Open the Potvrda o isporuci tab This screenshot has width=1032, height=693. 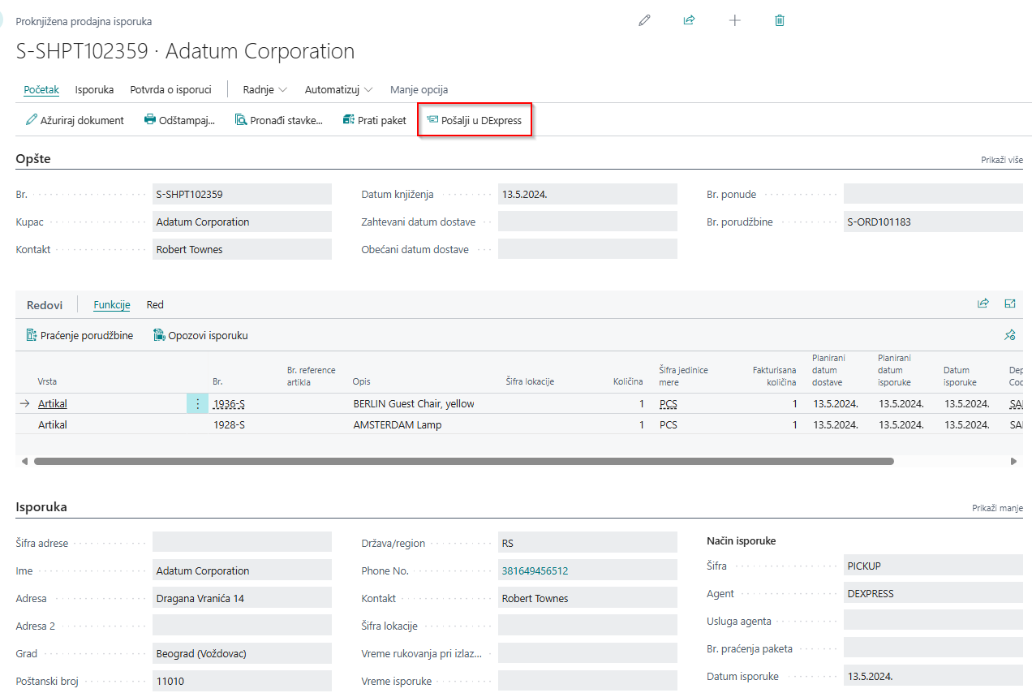point(170,90)
